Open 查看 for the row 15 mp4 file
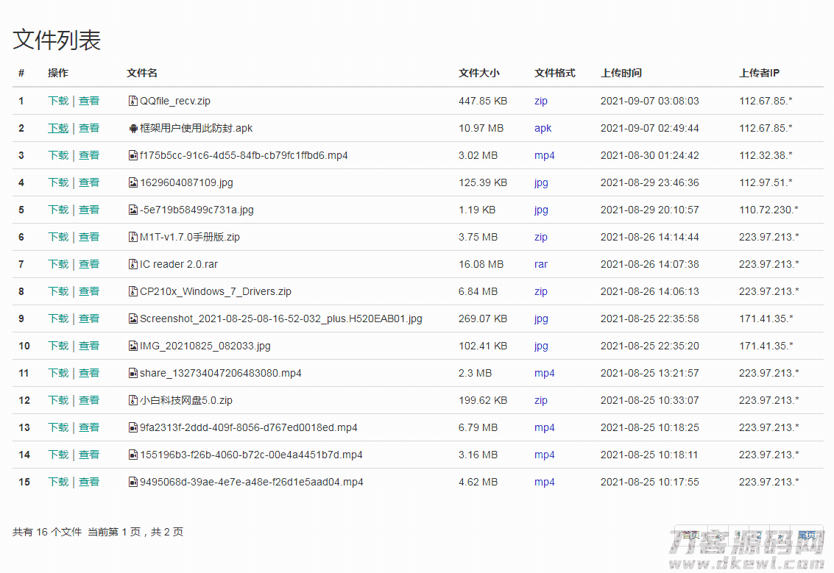This screenshot has height=573, width=834. coord(89,482)
